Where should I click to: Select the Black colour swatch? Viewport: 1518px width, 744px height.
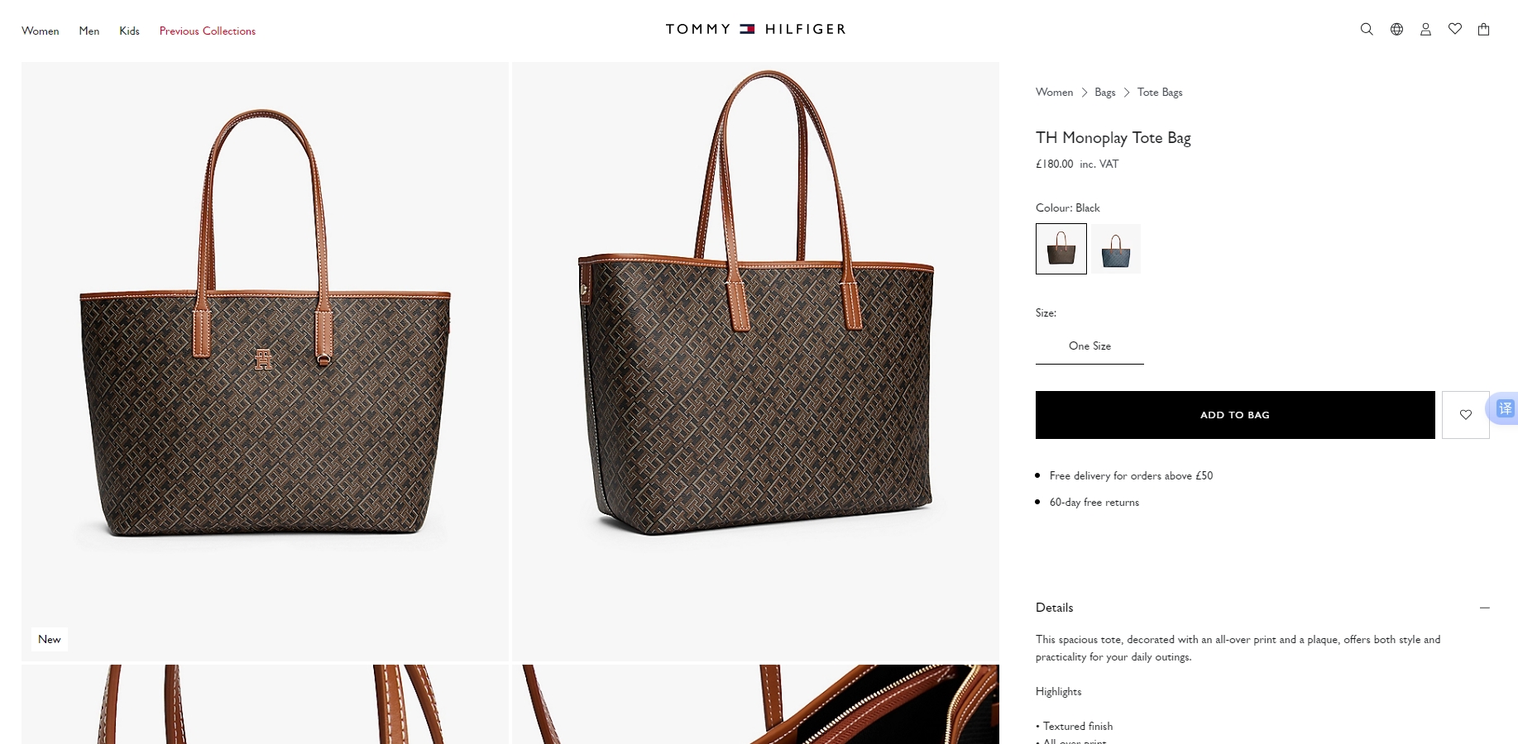(1061, 249)
